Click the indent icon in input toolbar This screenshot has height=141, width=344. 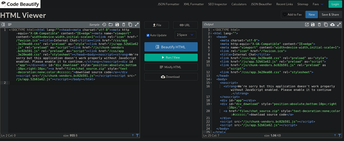3,25
